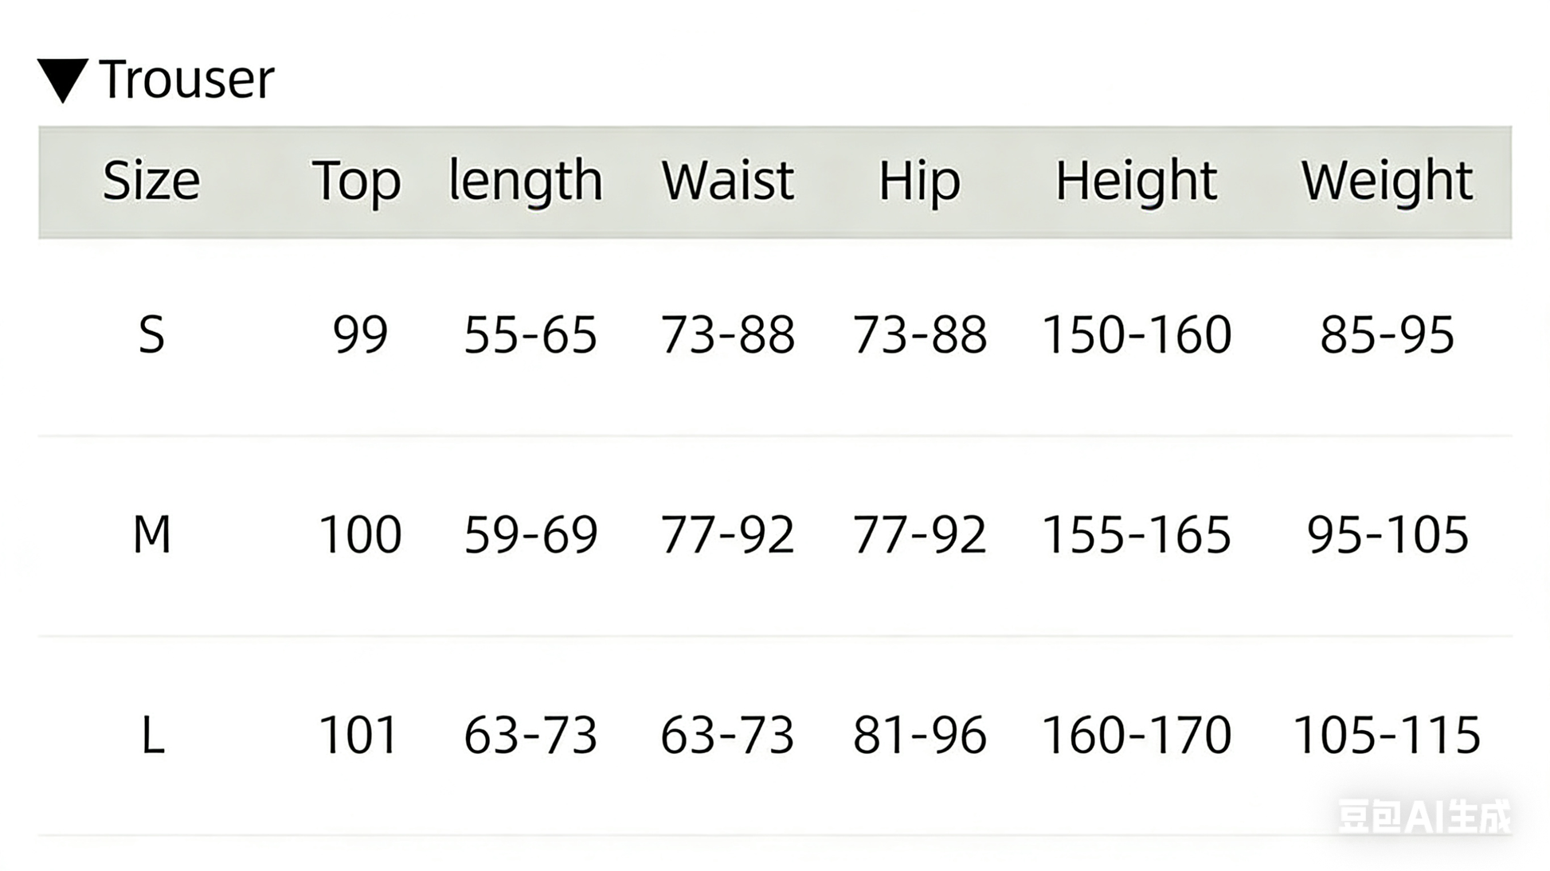Choose size S row label

[x=151, y=334]
